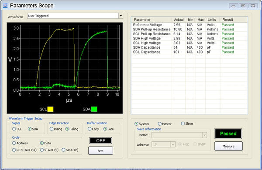Click the Max column header
The height and width of the screenshot is (170, 262).
click(x=200, y=20)
